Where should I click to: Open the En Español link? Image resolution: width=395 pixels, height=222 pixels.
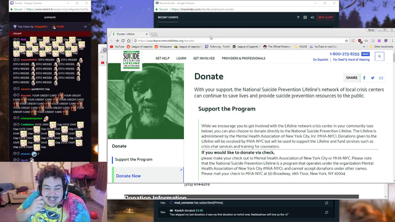pyautogui.click(x=321, y=60)
